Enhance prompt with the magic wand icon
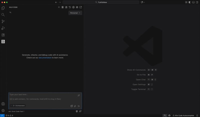This screenshot has width=200, height=117. pyautogui.click(x=79, y=95)
